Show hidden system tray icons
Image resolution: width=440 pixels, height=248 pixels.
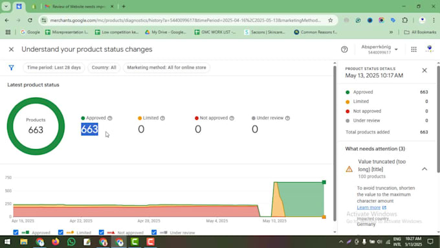341,242
